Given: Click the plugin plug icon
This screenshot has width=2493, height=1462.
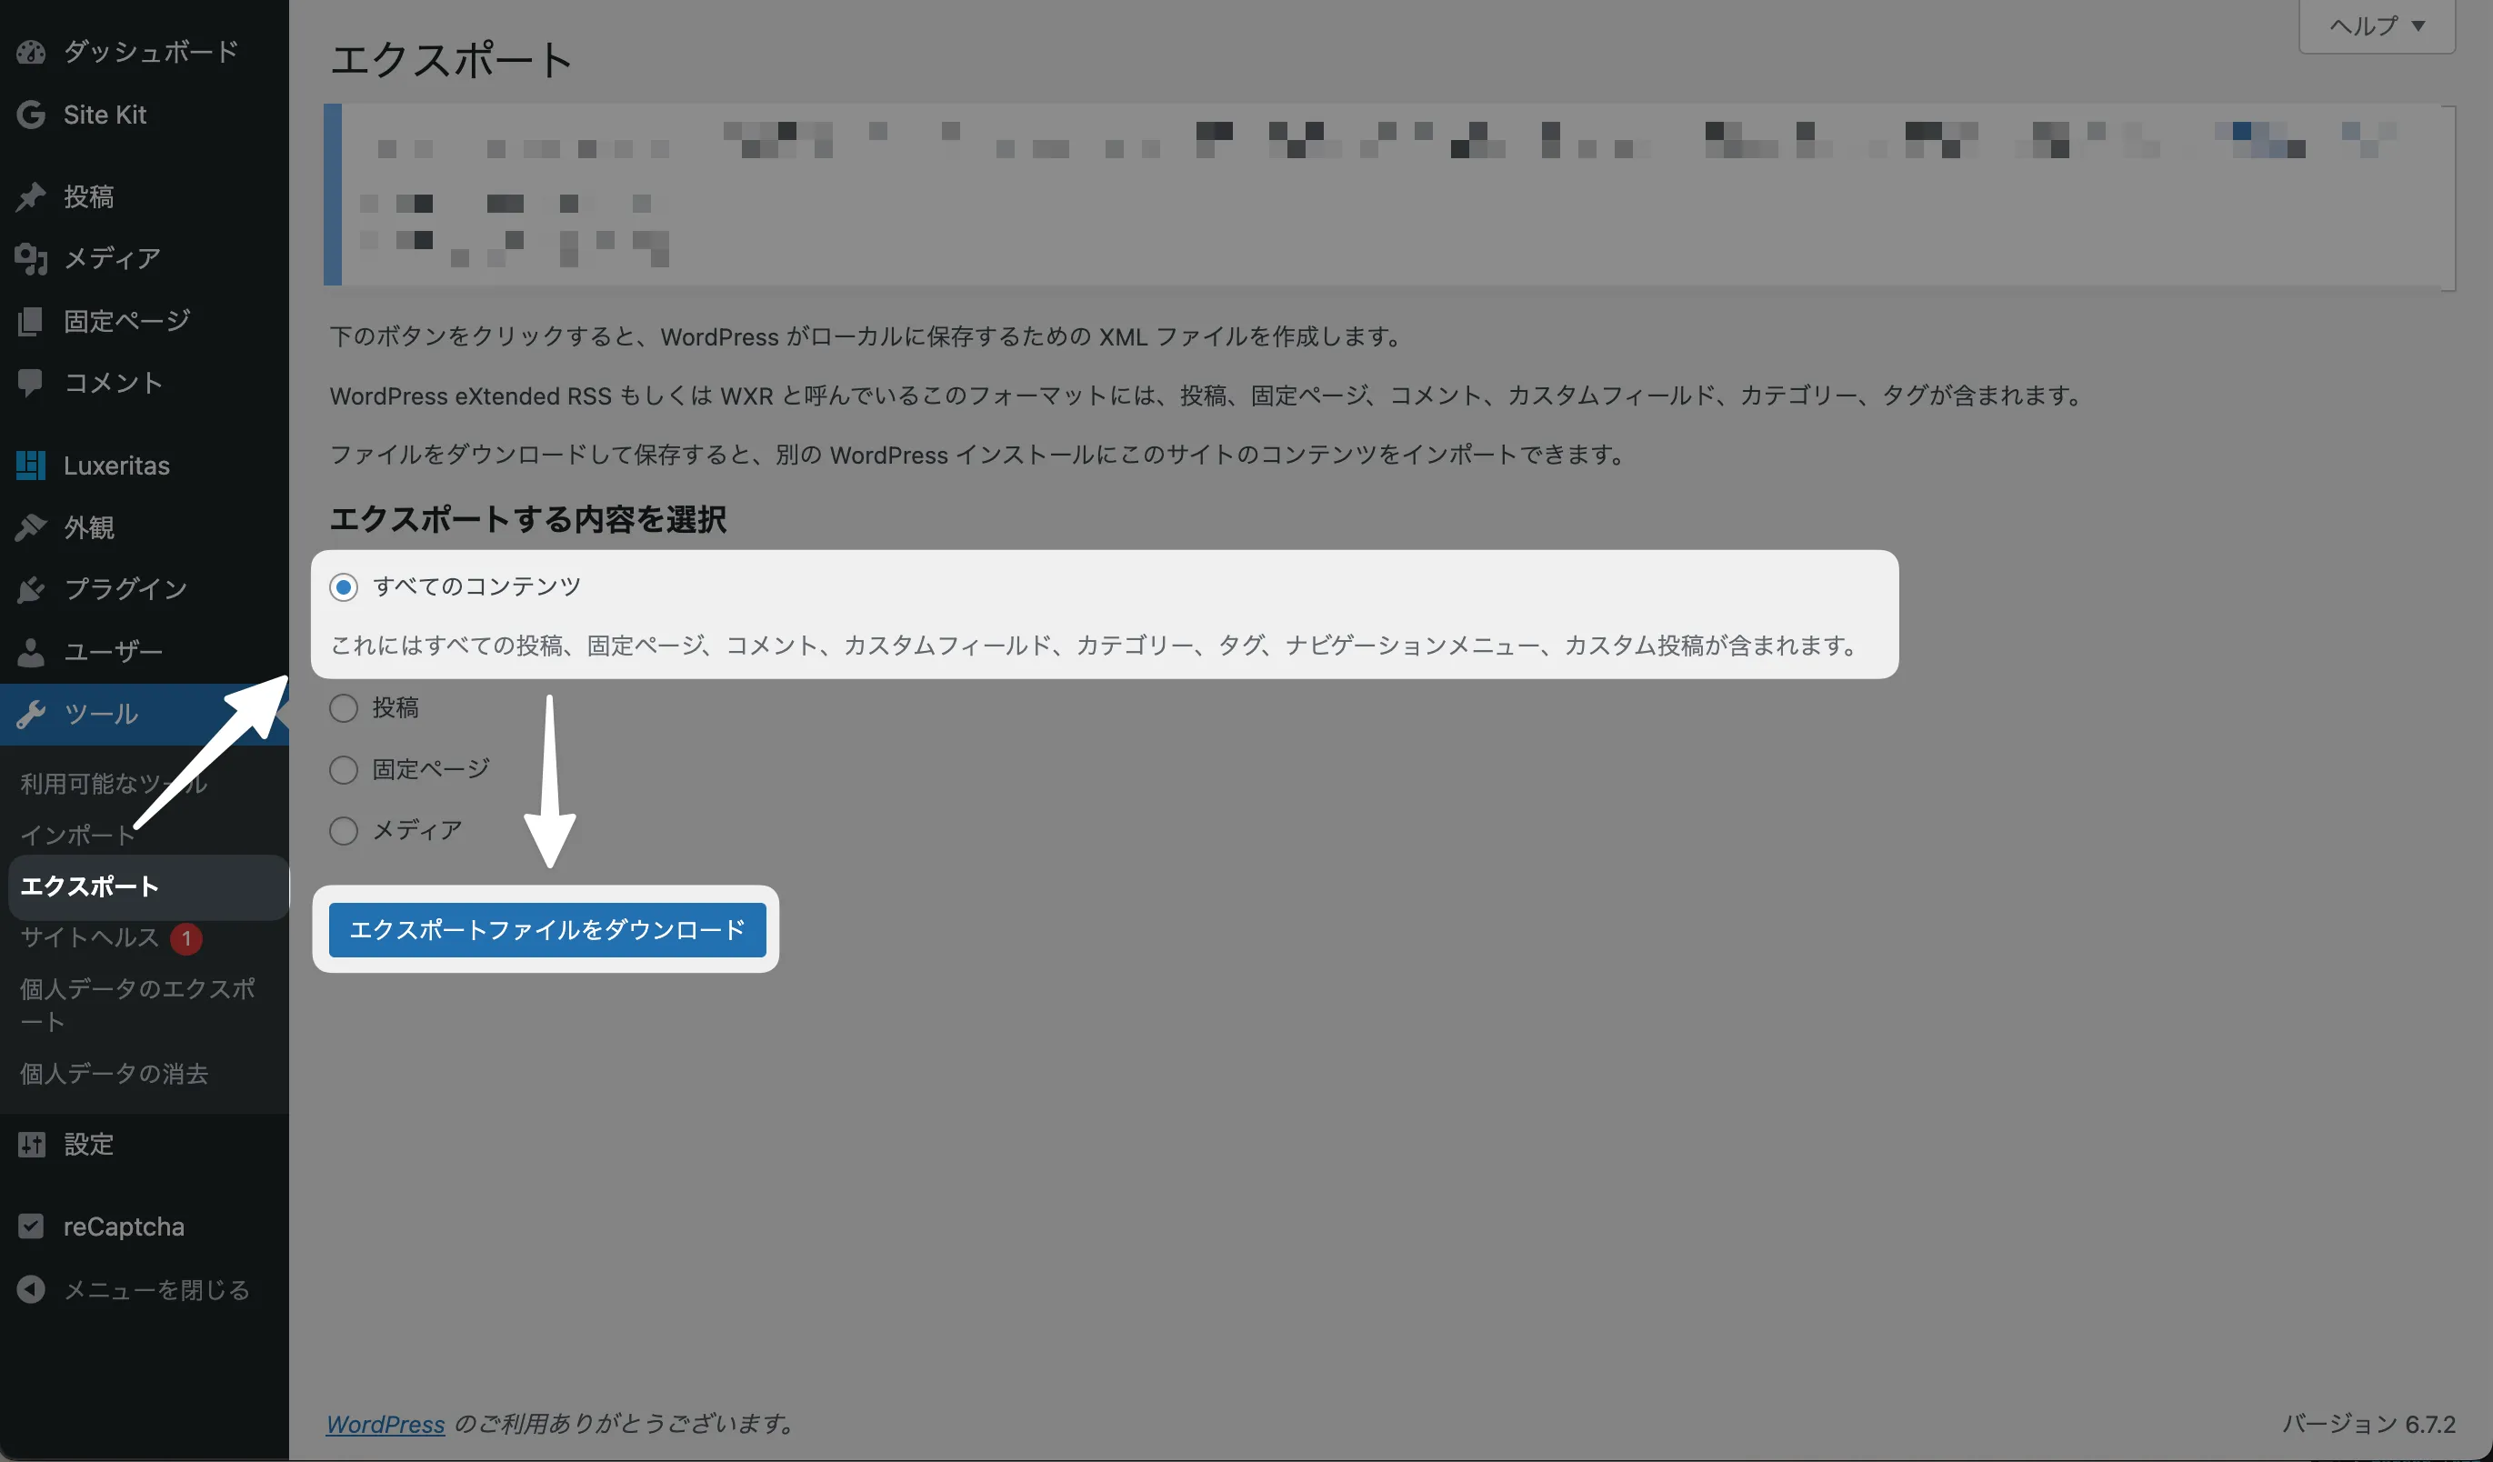Looking at the screenshot, I should pos(31,589).
